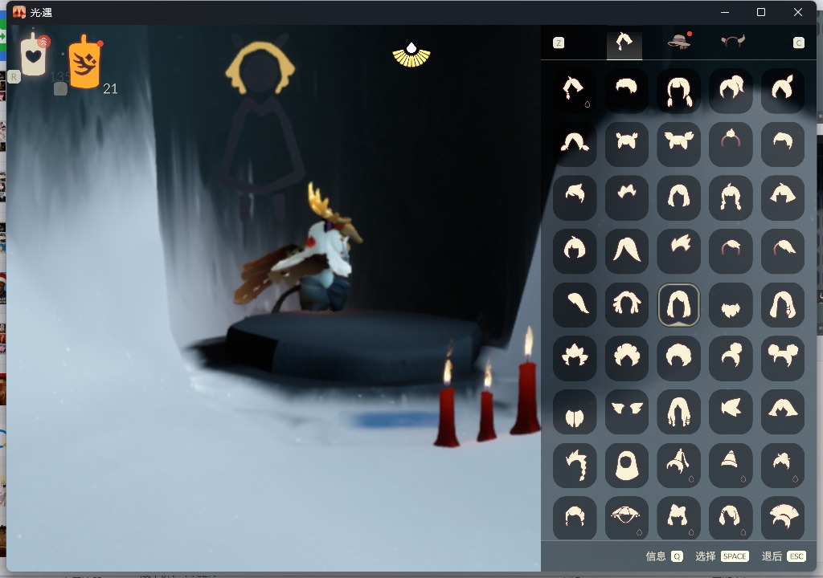The image size is (823, 578).
Task: Choose the spiky flame-shaped hairstyle
Action: [574, 357]
